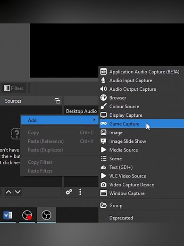Select Paste (Duplicate) menu entry

click(60, 150)
